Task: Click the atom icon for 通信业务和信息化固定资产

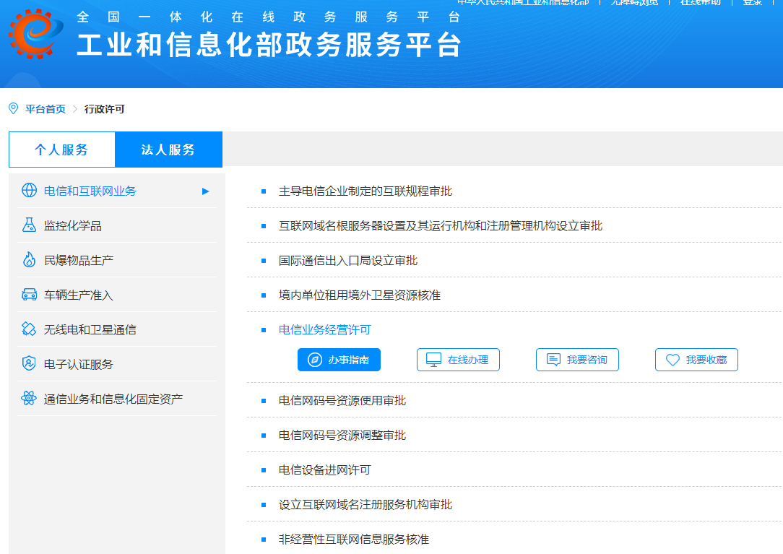Action: tap(29, 398)
